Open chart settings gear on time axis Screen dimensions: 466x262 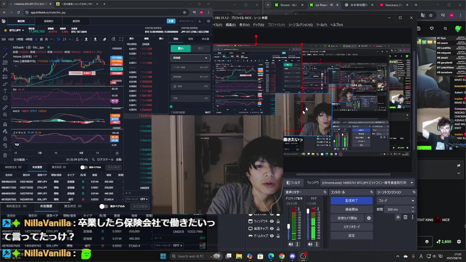[x=117, y=153]
